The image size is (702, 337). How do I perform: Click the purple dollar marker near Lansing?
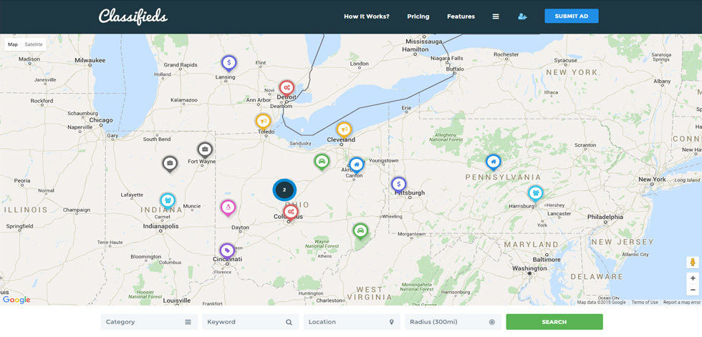point(229,64)
